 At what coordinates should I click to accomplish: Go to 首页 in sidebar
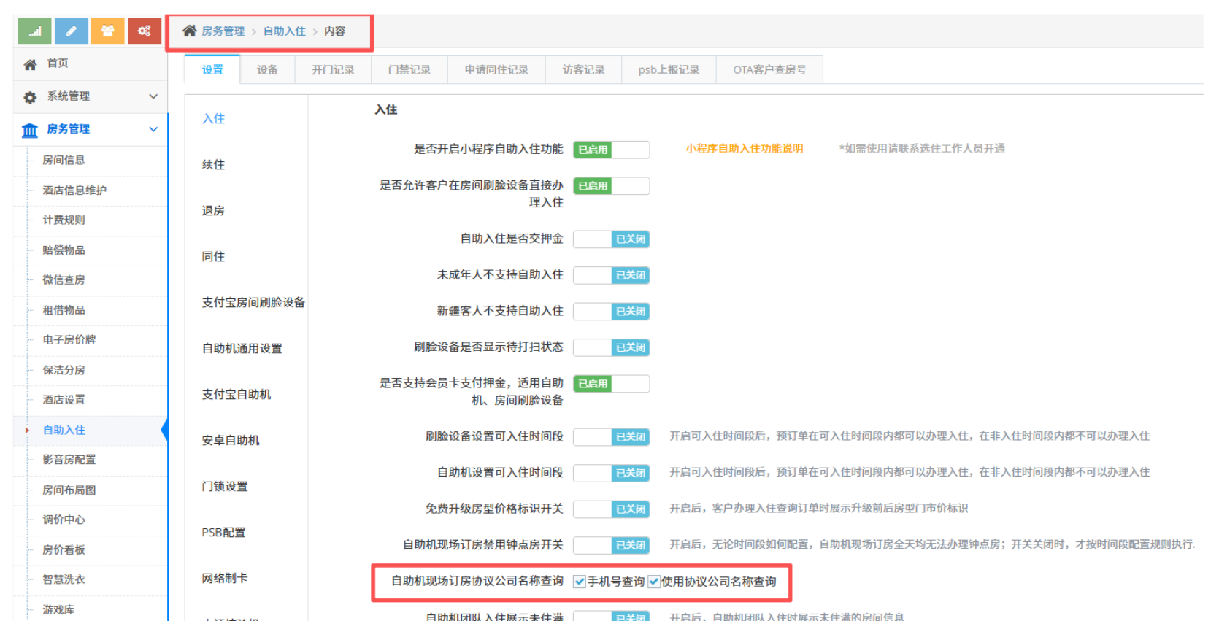pyautogui.click(x=58, y=63)
